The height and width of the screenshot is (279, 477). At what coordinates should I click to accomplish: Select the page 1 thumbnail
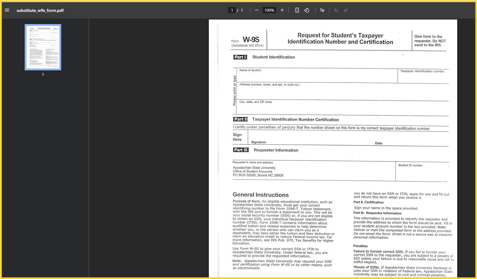pos(43,47)
